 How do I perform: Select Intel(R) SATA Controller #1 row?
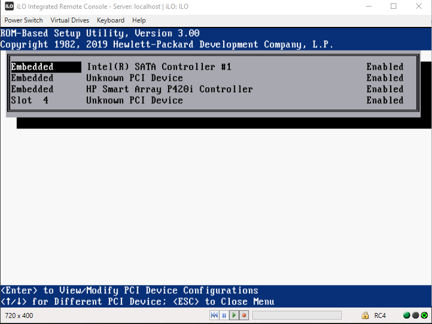207,67
